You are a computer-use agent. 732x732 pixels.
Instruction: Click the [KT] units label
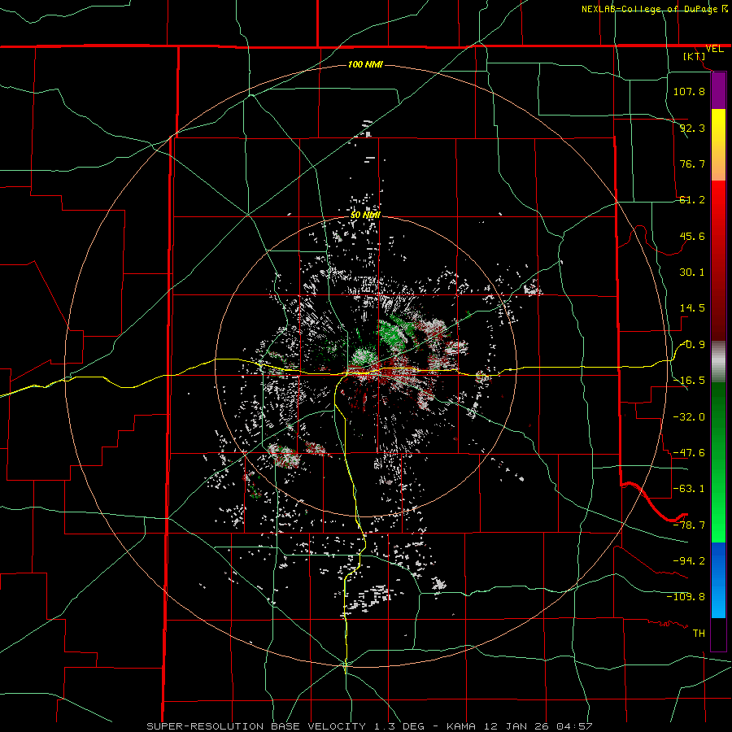coord(694,56)
